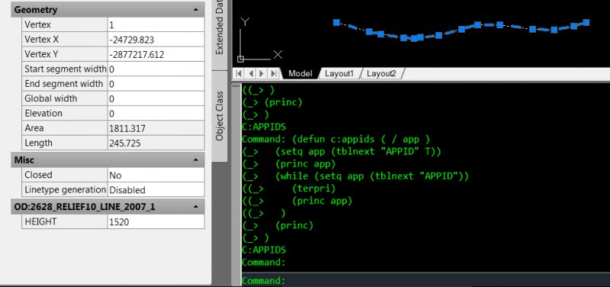Click in the bottom Command: input line

click(x=425, y=280)
